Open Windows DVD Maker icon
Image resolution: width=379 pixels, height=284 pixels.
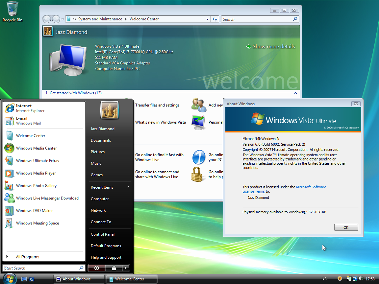tap(9, 211)
